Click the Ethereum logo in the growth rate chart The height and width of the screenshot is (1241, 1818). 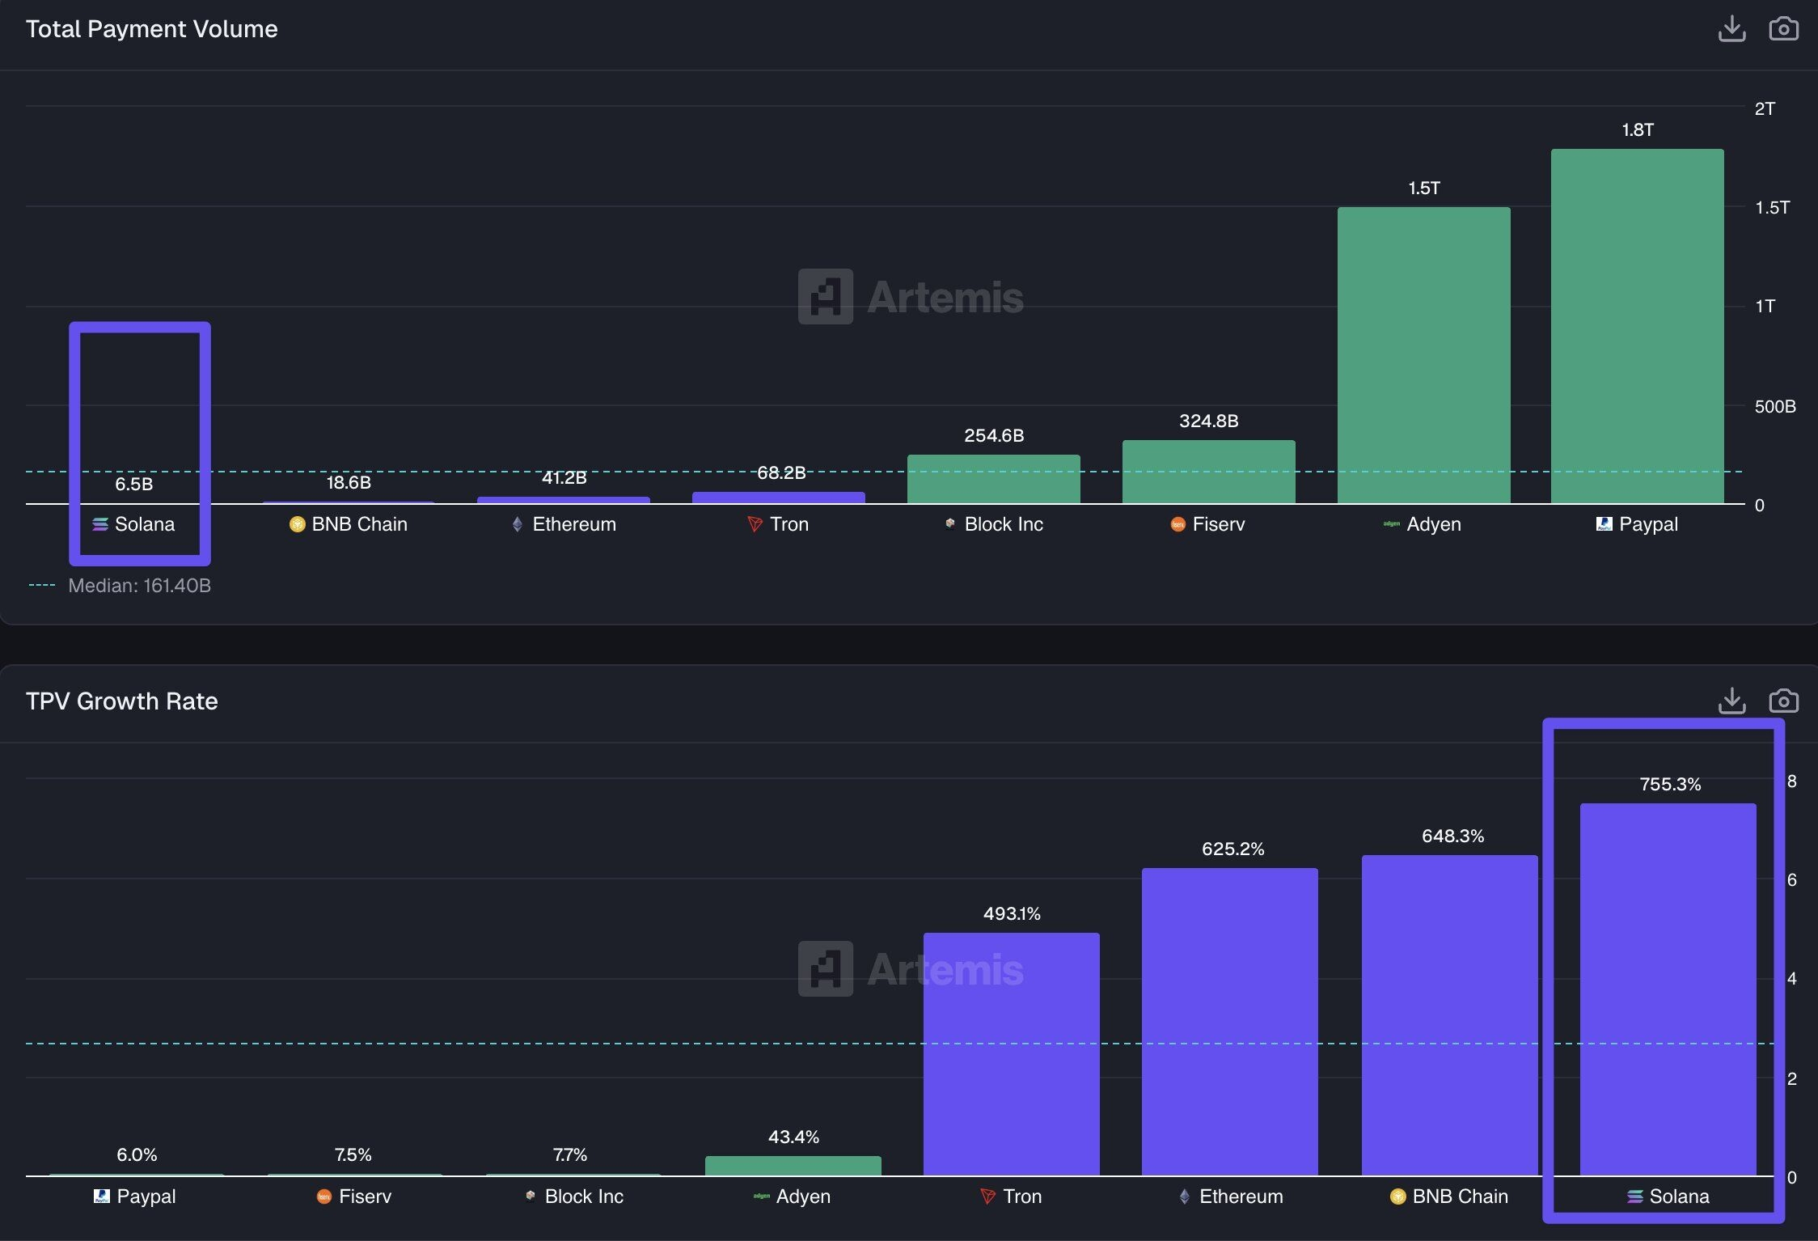1184,1197
